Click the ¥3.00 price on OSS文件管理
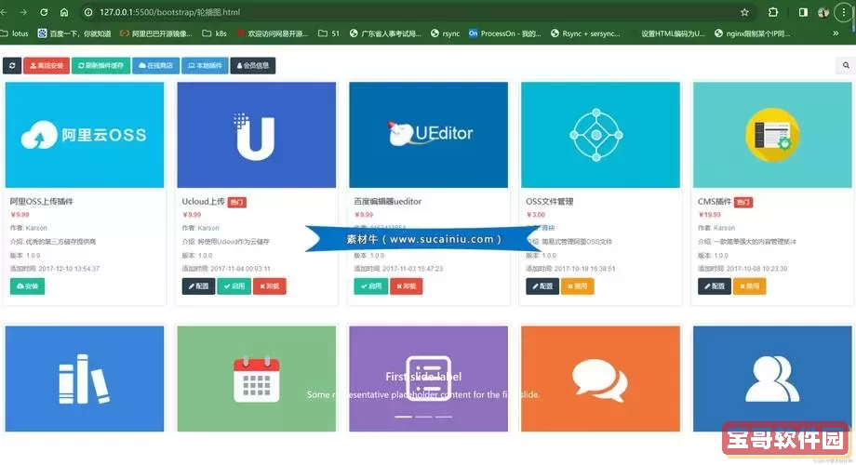Image resolution: width=856 pixels, height=465 pixels. [536, 215]
